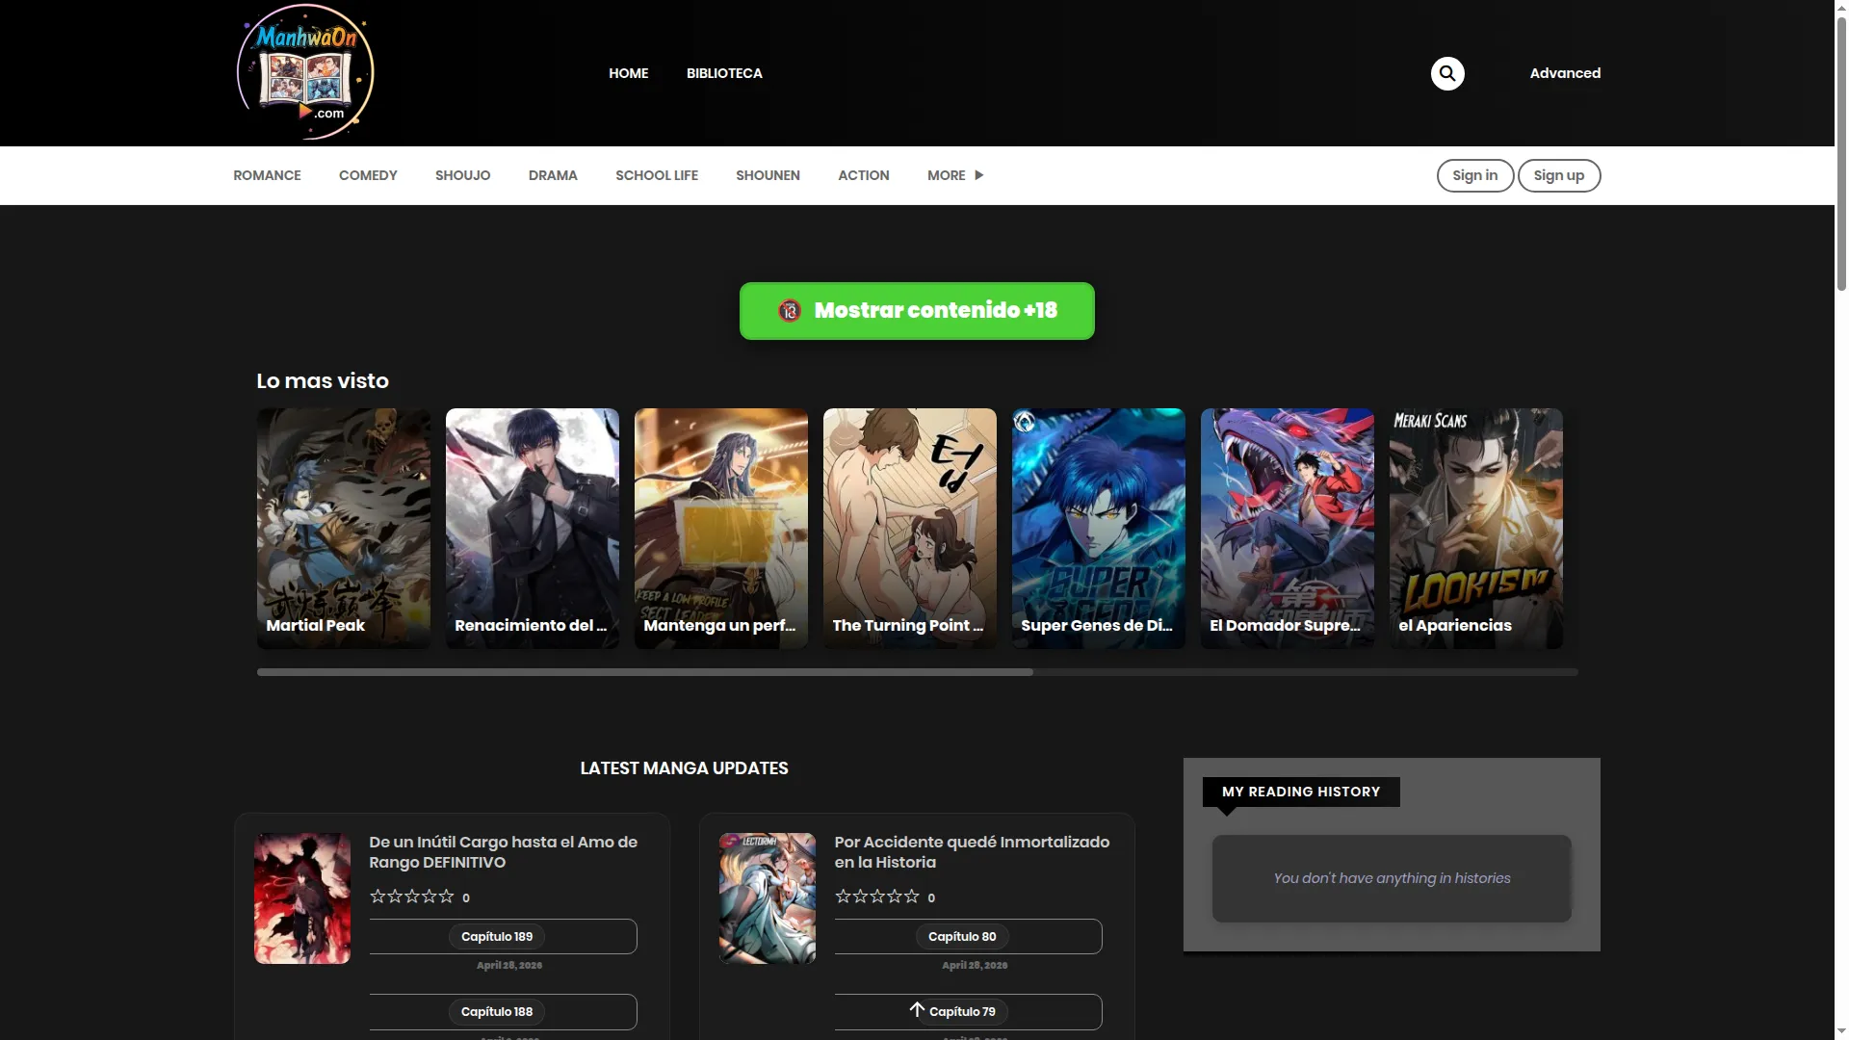Rate De un Inútil Cargo five stars

446,897
